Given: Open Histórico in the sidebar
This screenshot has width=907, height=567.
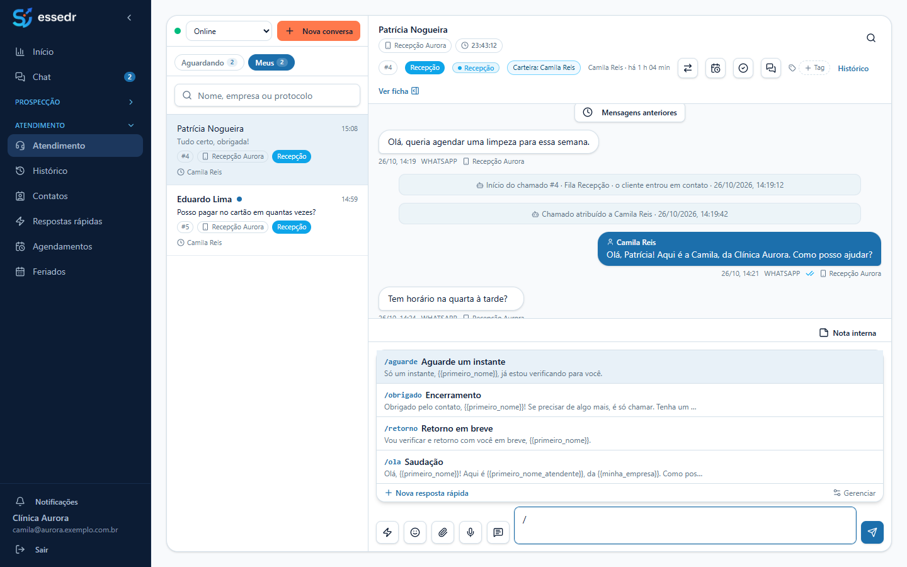Looking at the screenshot, I should point(75,171).
